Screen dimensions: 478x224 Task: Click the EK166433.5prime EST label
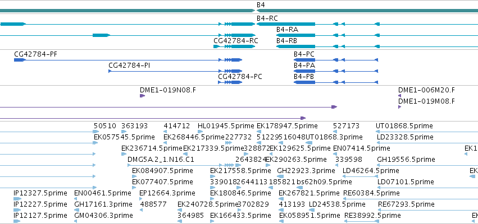(240, 216)
